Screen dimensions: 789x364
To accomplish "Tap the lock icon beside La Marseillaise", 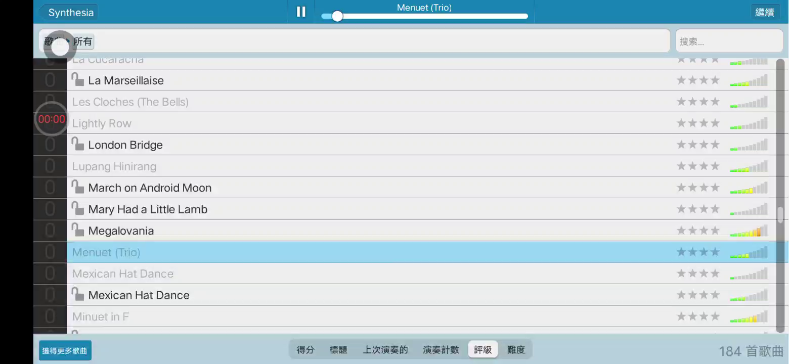I will [x=77, y=79].
